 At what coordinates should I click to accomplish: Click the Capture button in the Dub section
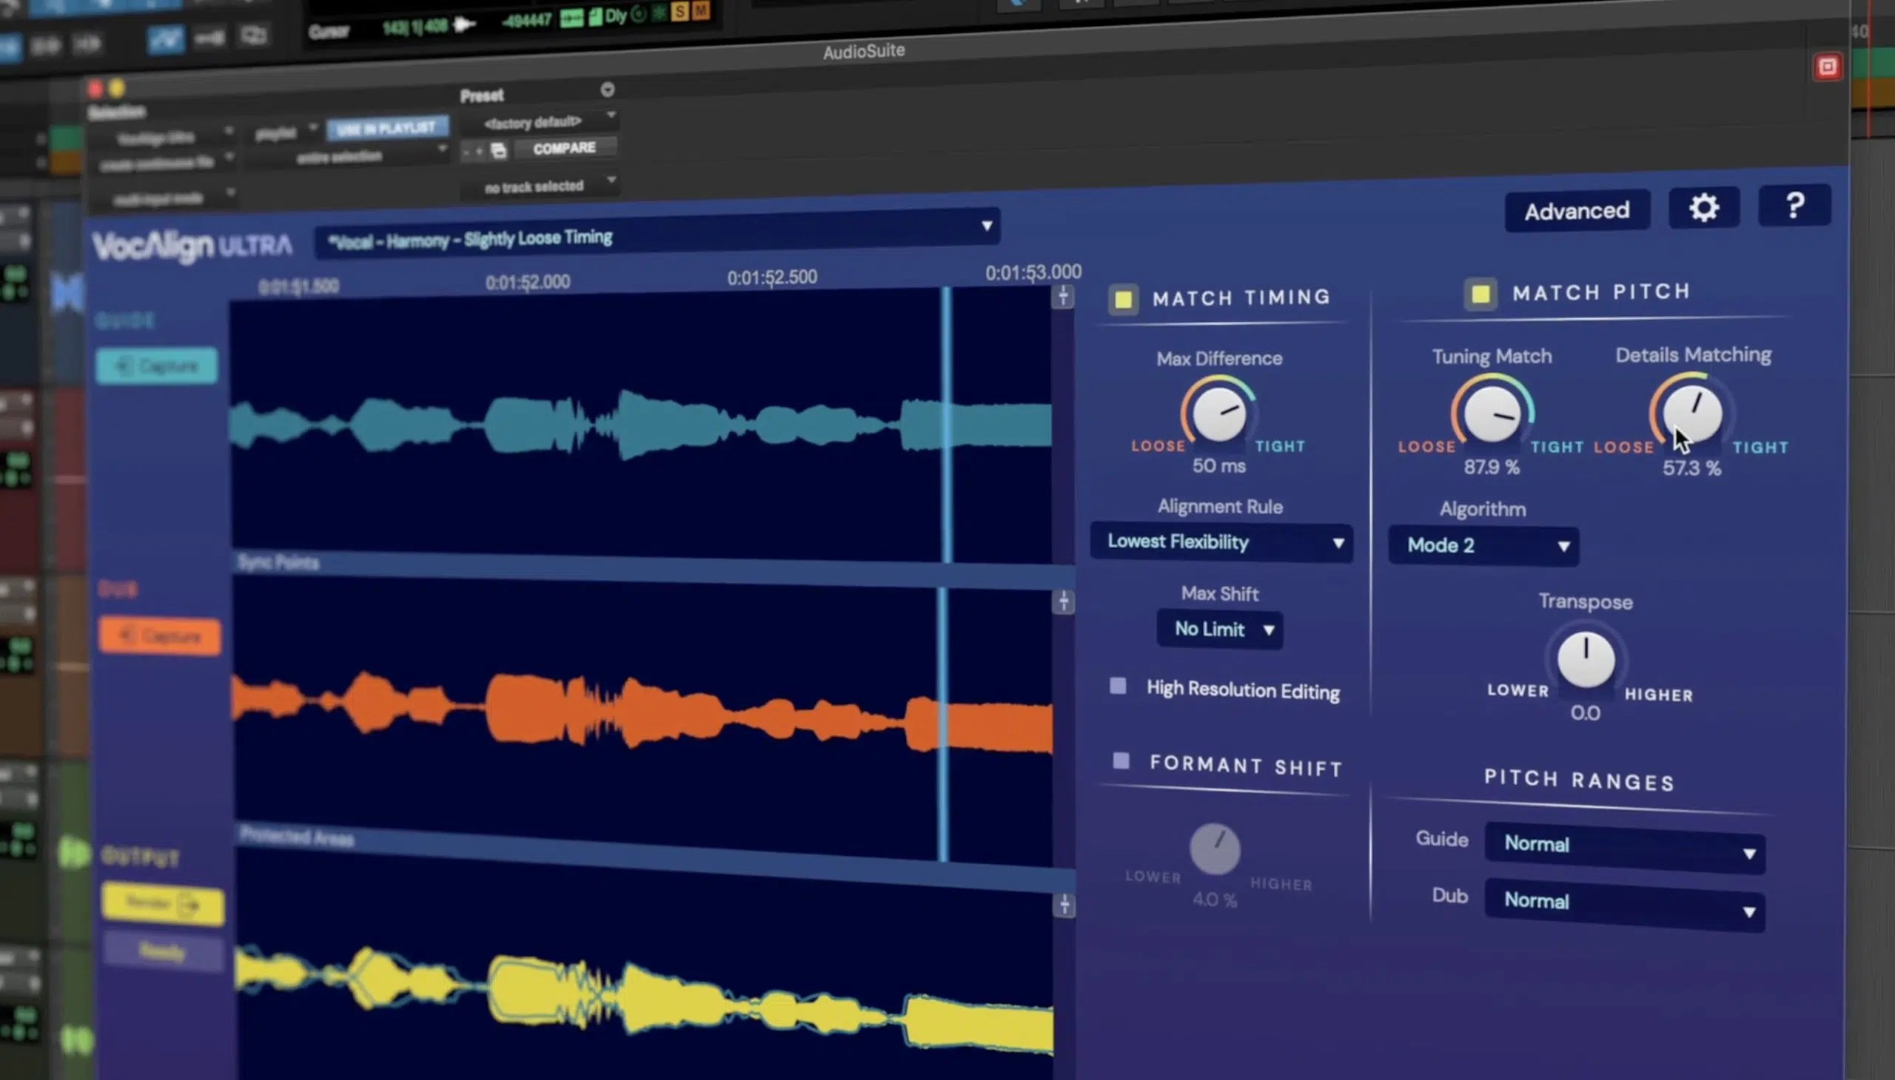point(158,636)
